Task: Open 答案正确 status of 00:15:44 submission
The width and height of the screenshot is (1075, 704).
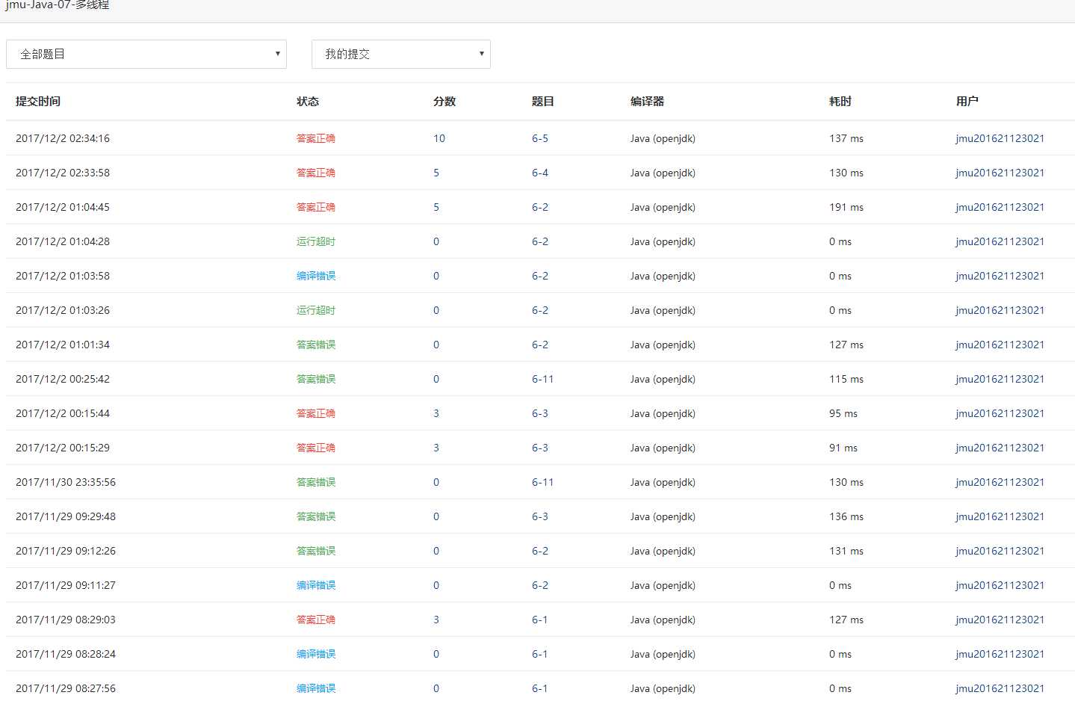Action: (x=316, y=413)
